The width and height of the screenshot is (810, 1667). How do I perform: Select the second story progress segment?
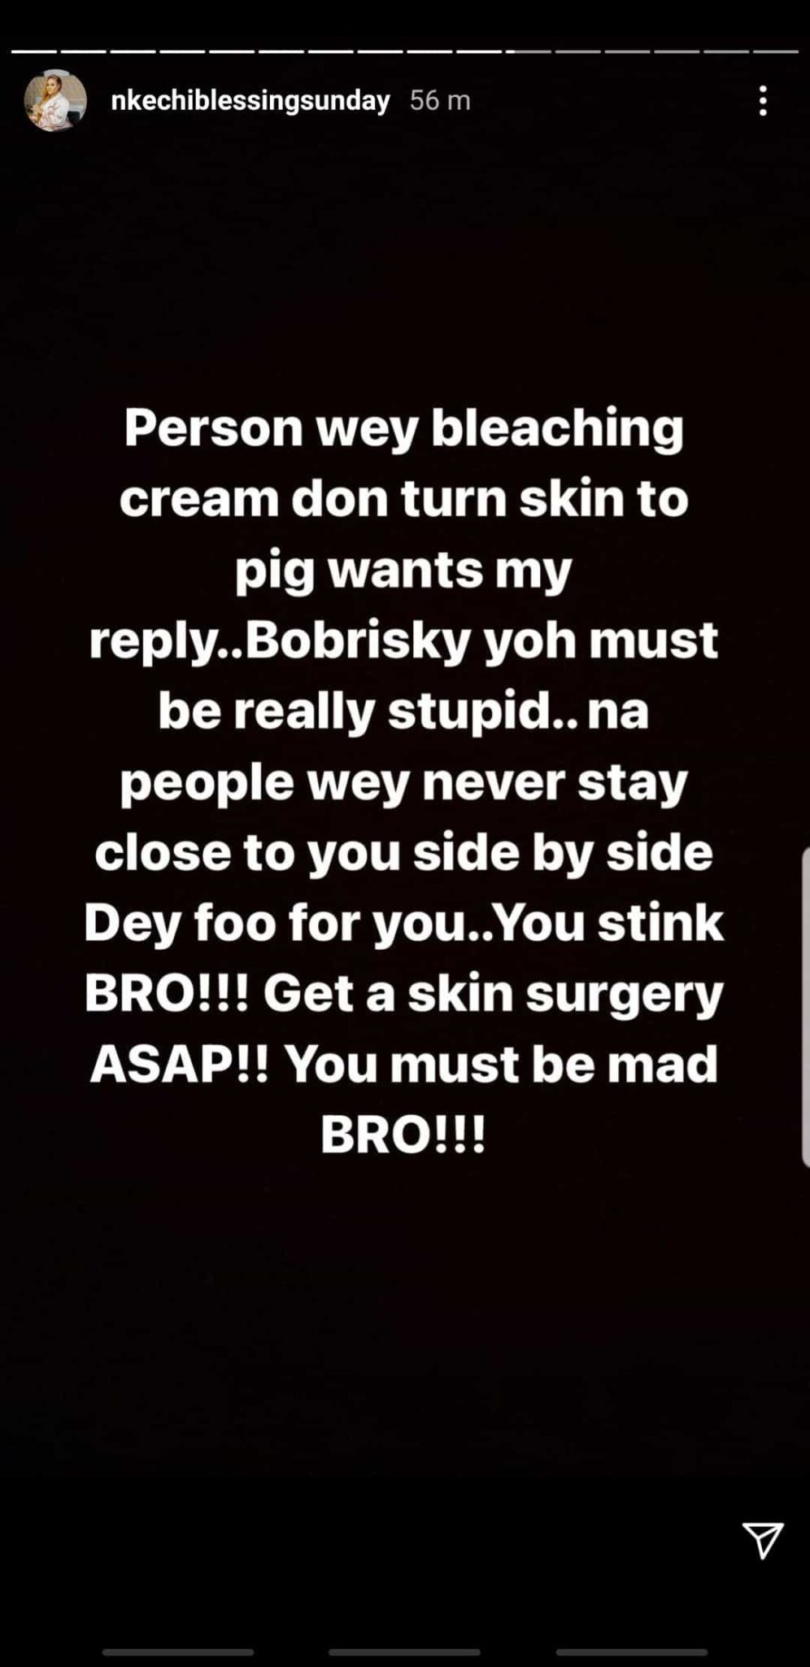(83, 51)
